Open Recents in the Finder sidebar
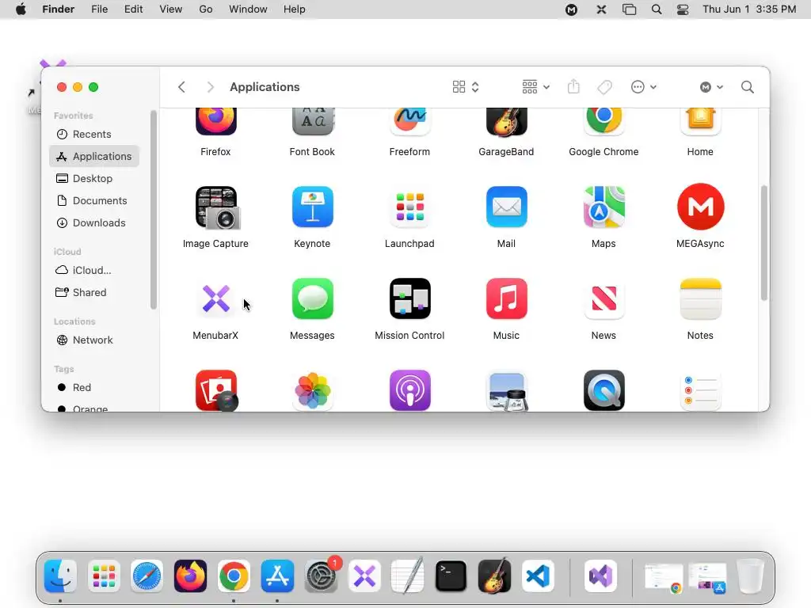 click(94, 134)
